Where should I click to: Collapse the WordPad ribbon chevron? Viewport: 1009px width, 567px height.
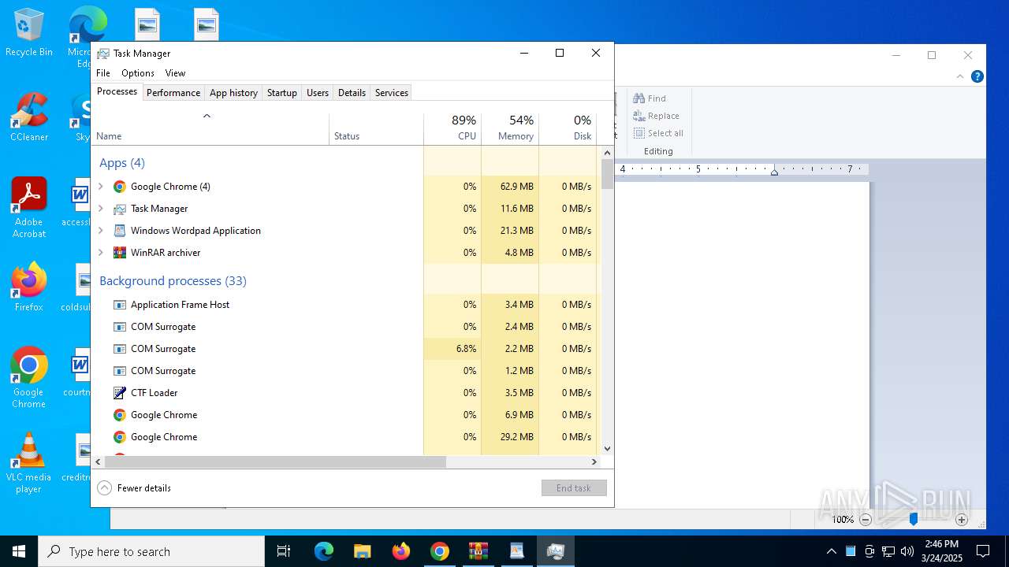click(x=960, y=76)
